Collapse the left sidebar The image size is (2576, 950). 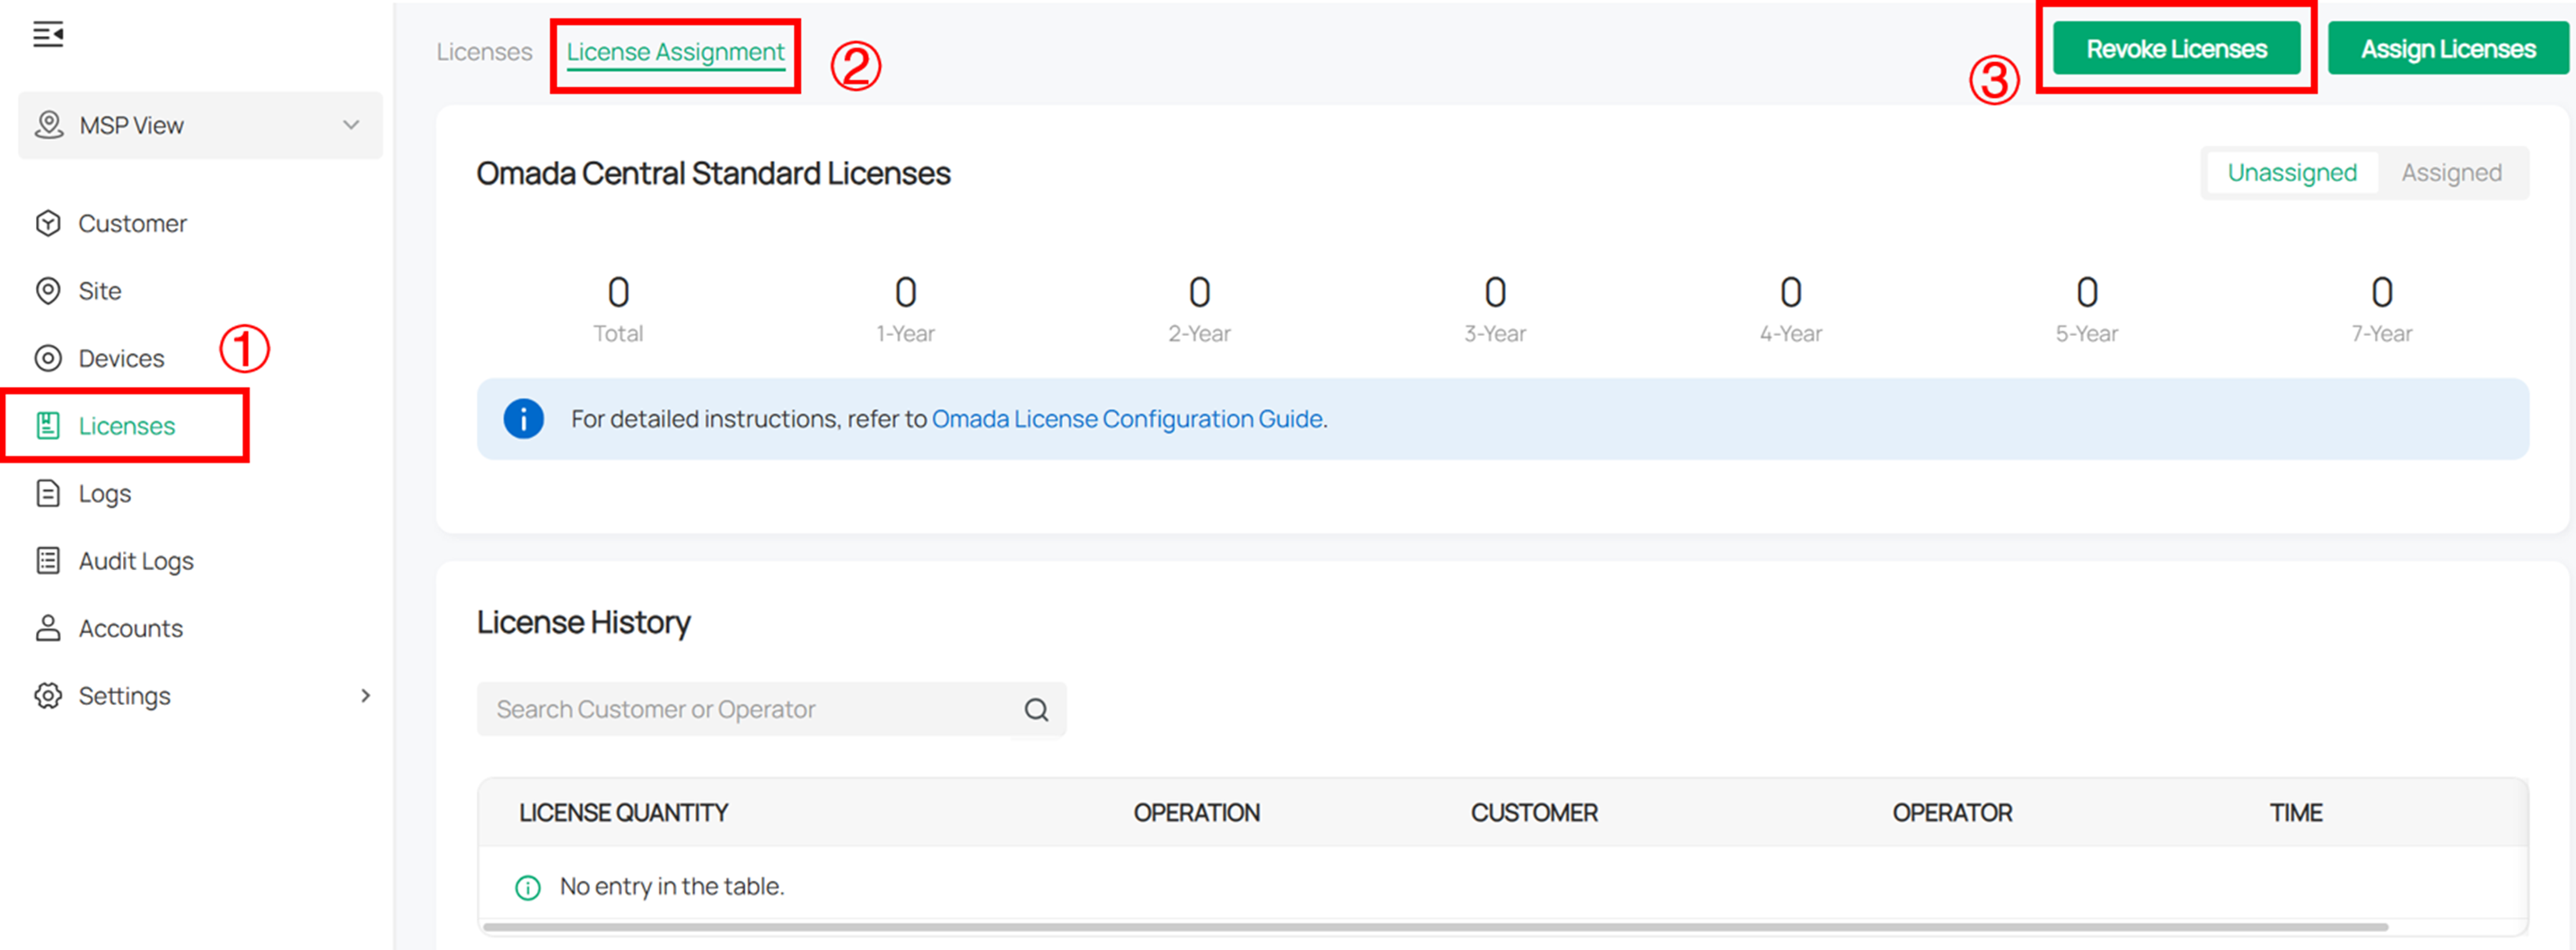[48, 34]
